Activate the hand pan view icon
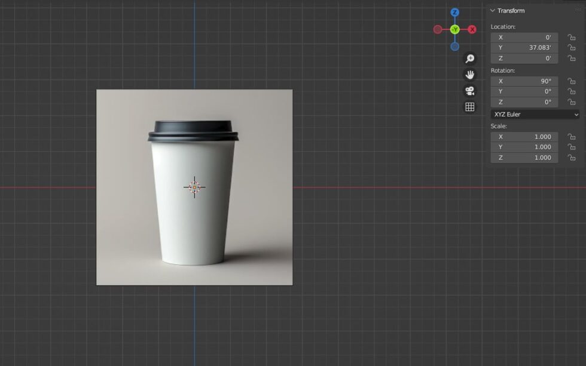 (470, 74)
